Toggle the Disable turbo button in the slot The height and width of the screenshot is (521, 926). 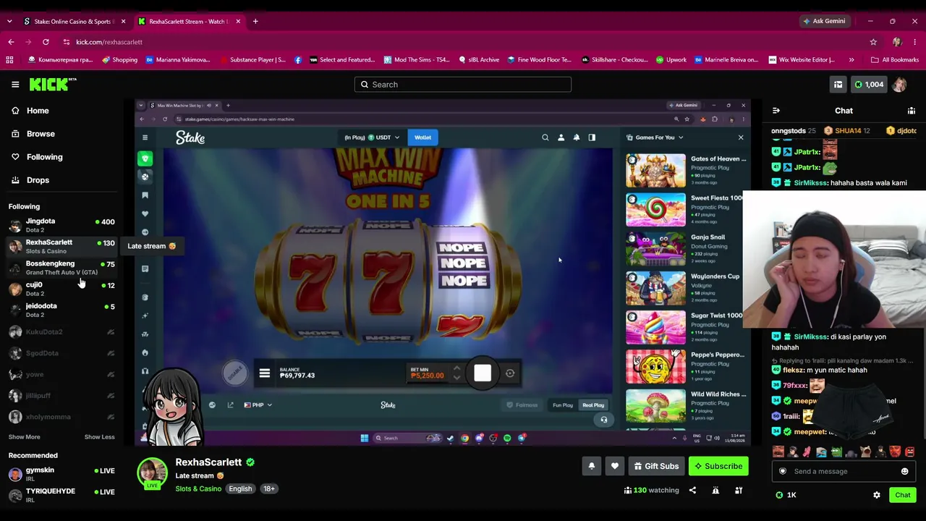point(234,372)
